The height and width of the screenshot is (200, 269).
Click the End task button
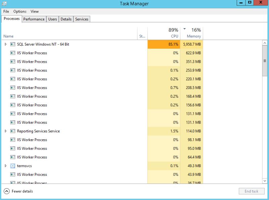tap(251, 191)
